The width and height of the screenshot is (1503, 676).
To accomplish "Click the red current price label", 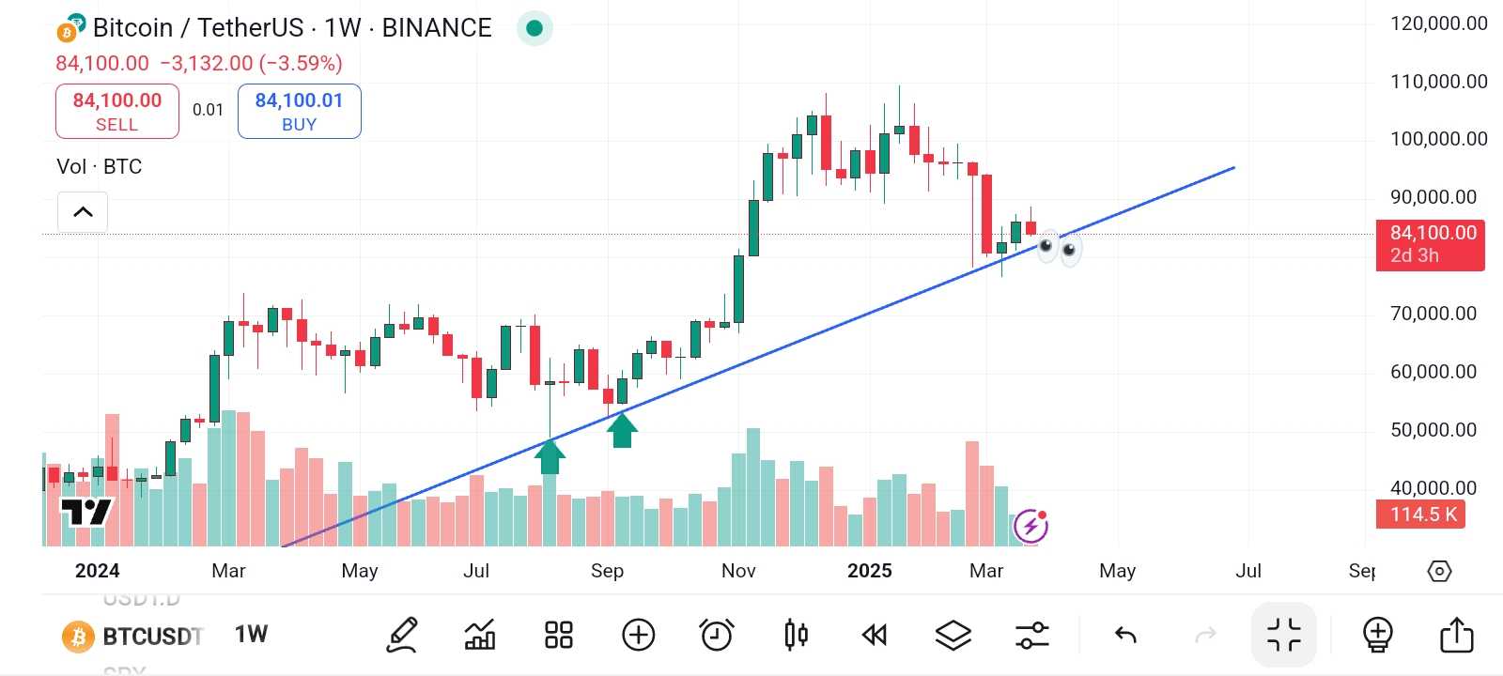I will point(1430,243).
